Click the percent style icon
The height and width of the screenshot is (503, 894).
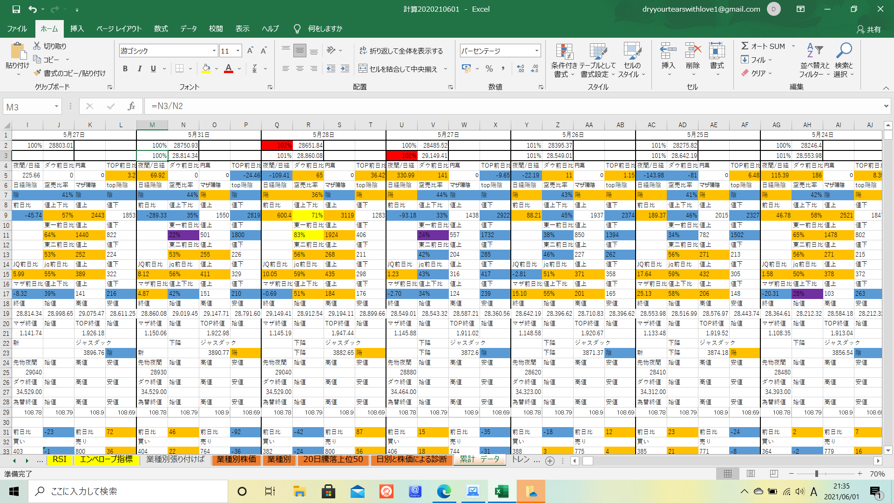489,69
